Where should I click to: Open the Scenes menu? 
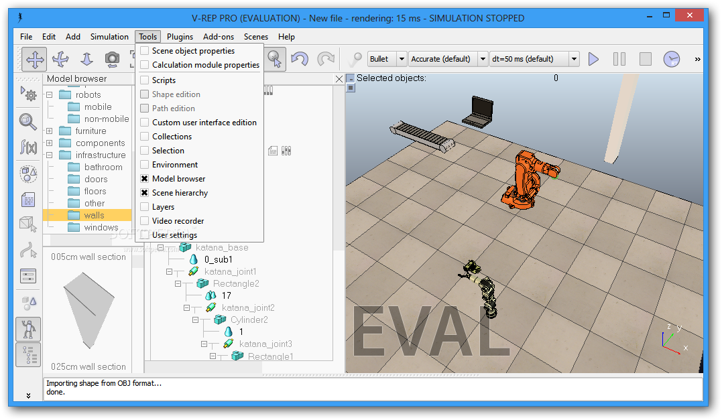pyautogui.click(x=256, y=37)
